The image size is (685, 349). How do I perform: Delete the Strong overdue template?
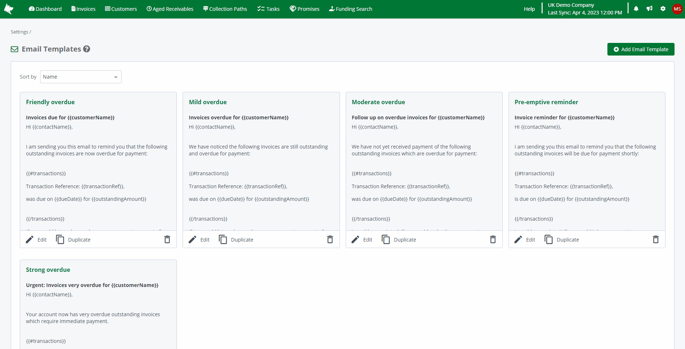point(167,346)
